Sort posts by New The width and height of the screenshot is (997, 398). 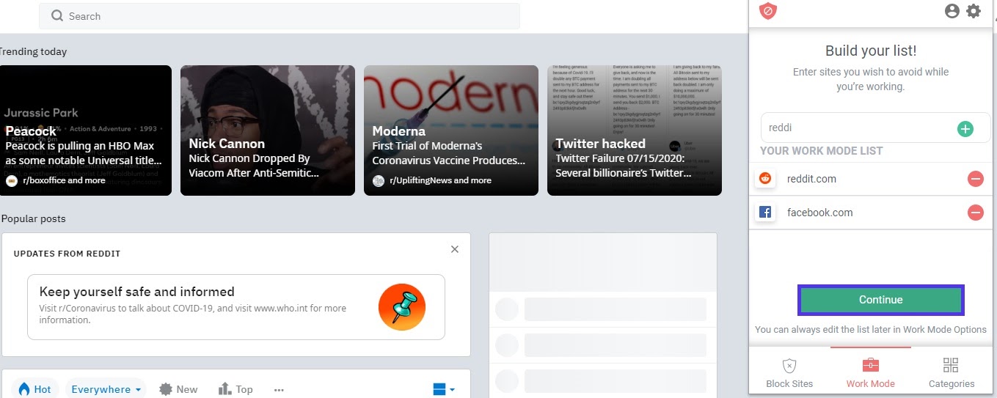(178, 389)
